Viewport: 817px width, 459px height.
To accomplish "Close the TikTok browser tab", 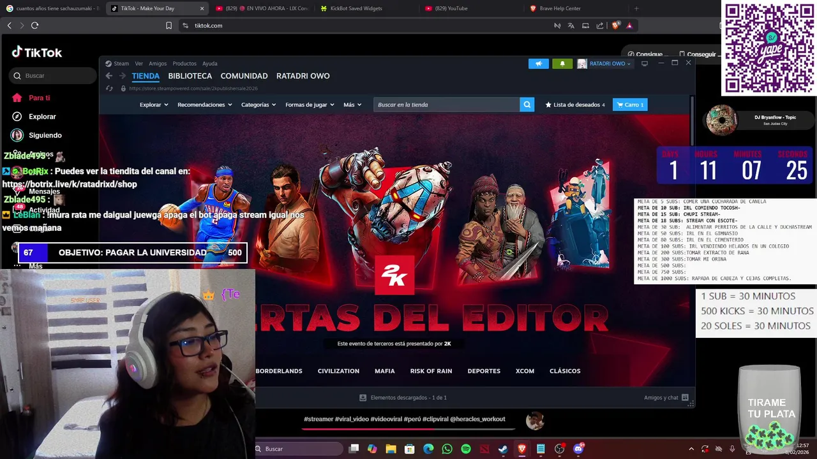I will tap(202, 8).
